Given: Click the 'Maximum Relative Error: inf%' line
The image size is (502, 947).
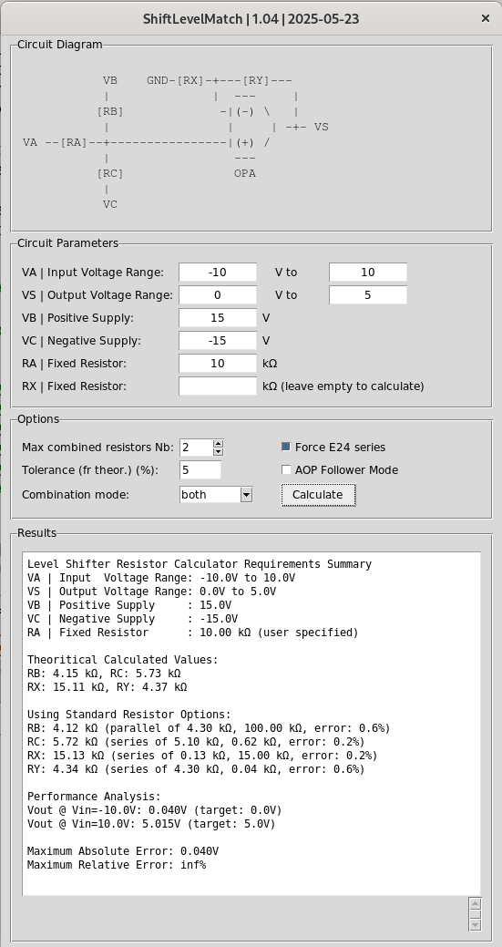Looking at the screenshot, I should pyautogui.click(x=117, y=865).
